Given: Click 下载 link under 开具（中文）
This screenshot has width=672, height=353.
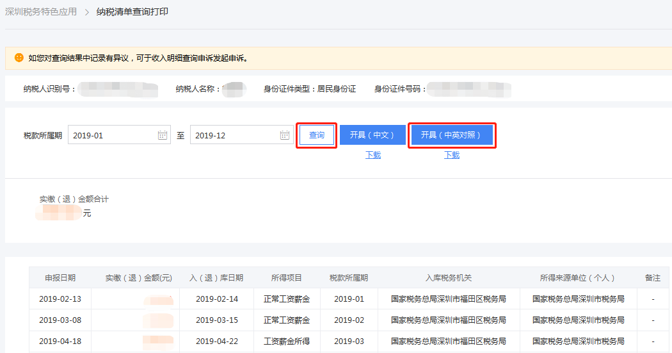Looking at the screenshot, I should [373, 155].
